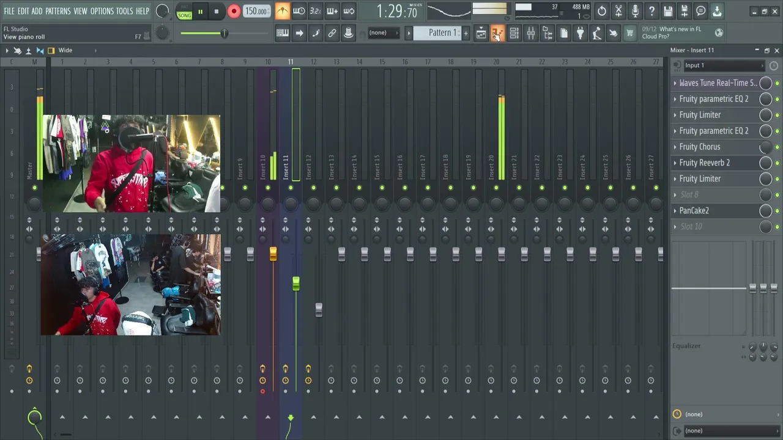Open the ADD menu

pos(37,11)
